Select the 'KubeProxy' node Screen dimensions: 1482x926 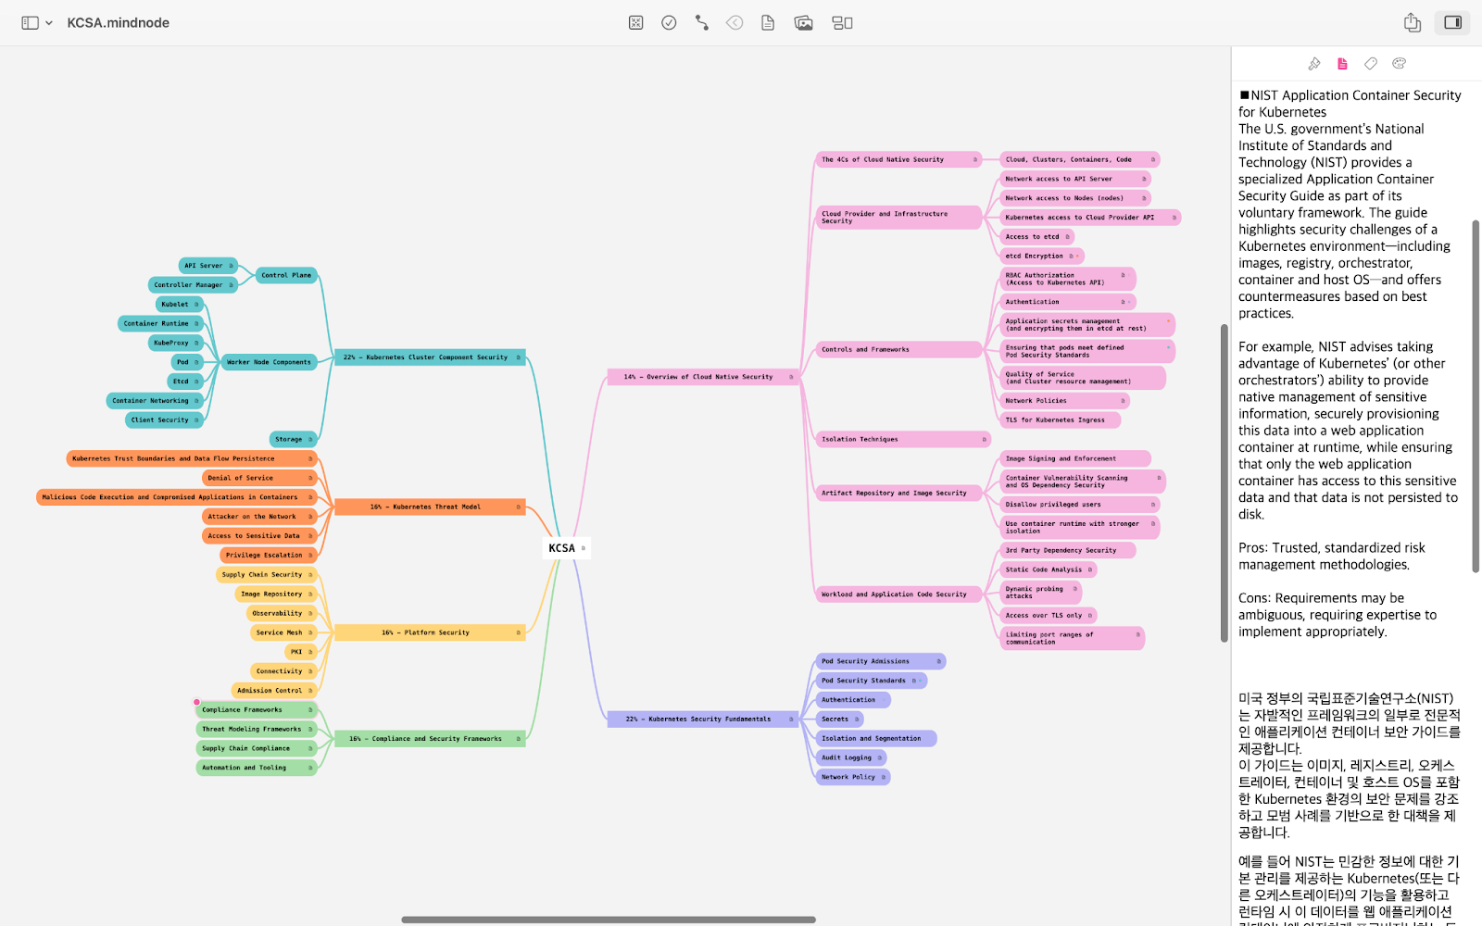[175, 343]
